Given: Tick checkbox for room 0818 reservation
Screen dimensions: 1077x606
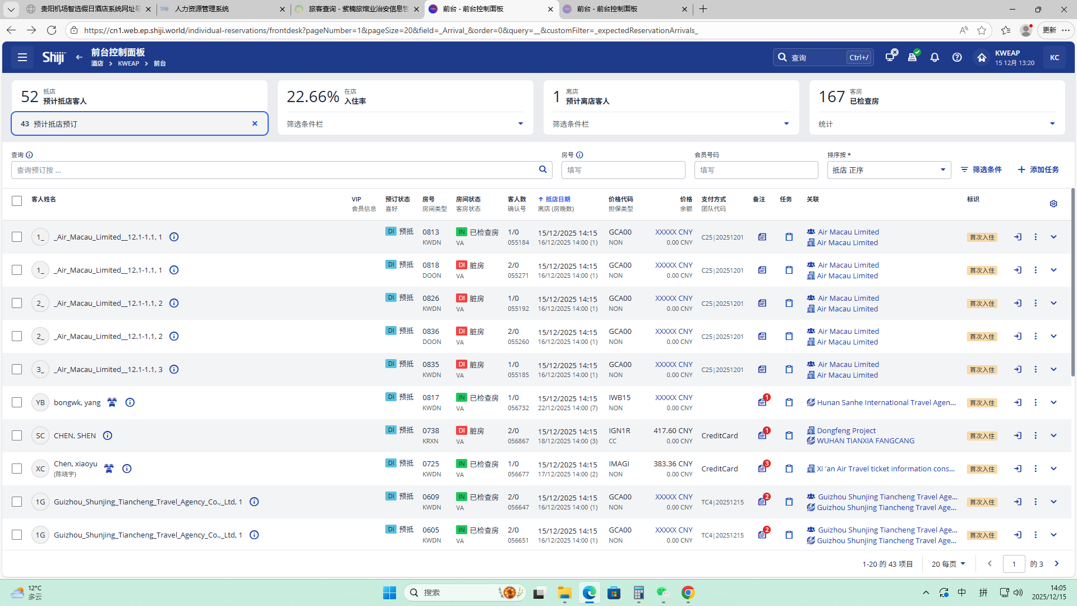Looking at the screenshot, I should click(17, 270).
